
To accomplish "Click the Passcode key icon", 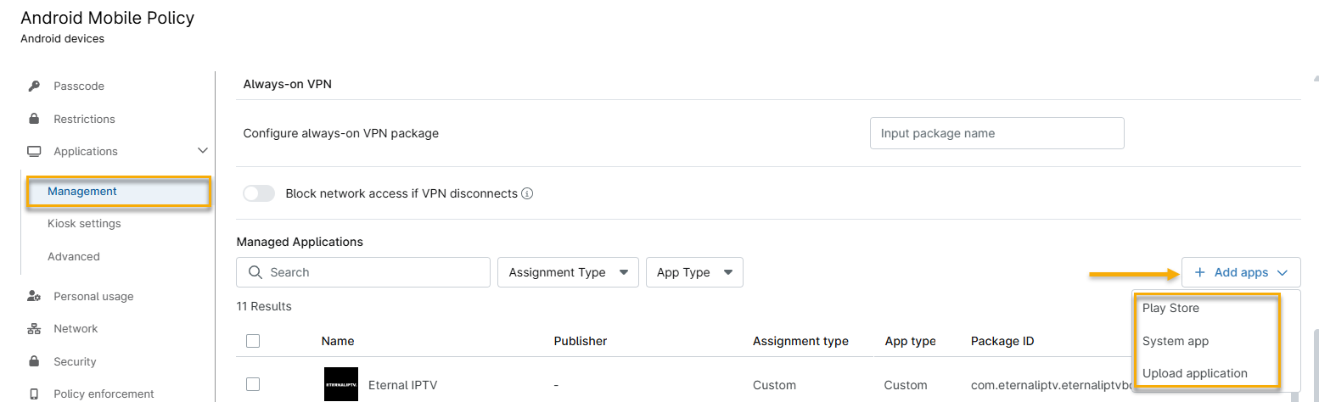I will (x=34, y=87).
